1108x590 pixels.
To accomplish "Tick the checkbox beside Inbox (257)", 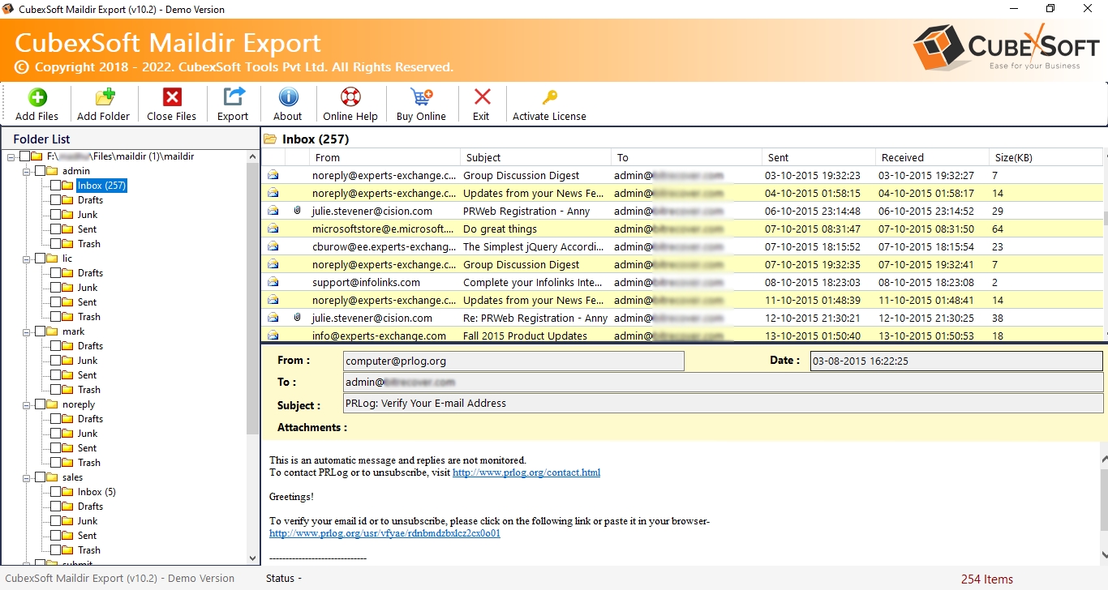I will (56, 186).
